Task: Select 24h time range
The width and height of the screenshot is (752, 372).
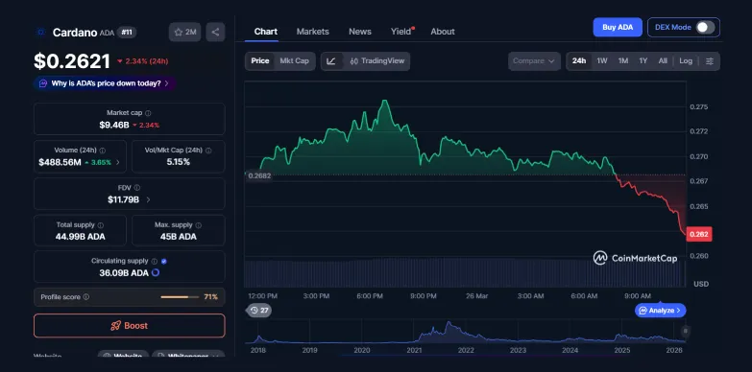Action: [x=579, y=61]
